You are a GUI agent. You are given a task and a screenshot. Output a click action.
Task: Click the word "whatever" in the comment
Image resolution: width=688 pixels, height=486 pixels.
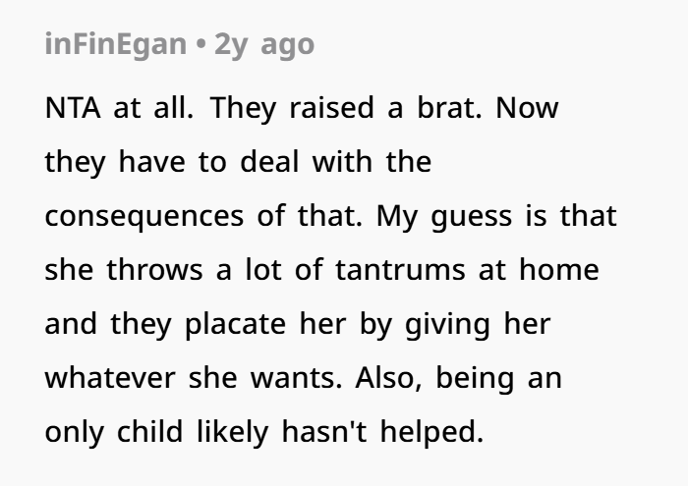[110, 378]
